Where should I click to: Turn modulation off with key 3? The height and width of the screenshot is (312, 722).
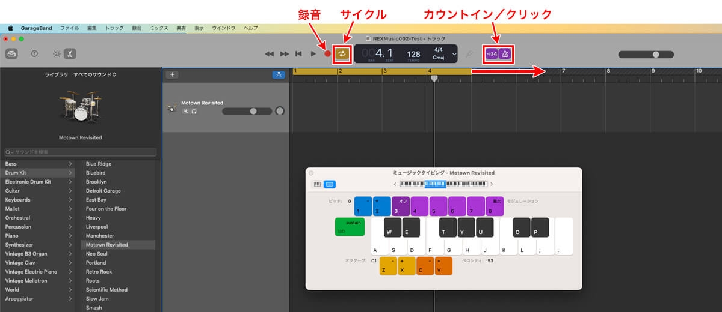[x=401, y=206]
